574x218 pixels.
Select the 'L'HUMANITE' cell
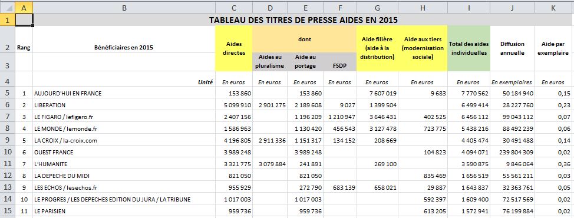[124, 164]
